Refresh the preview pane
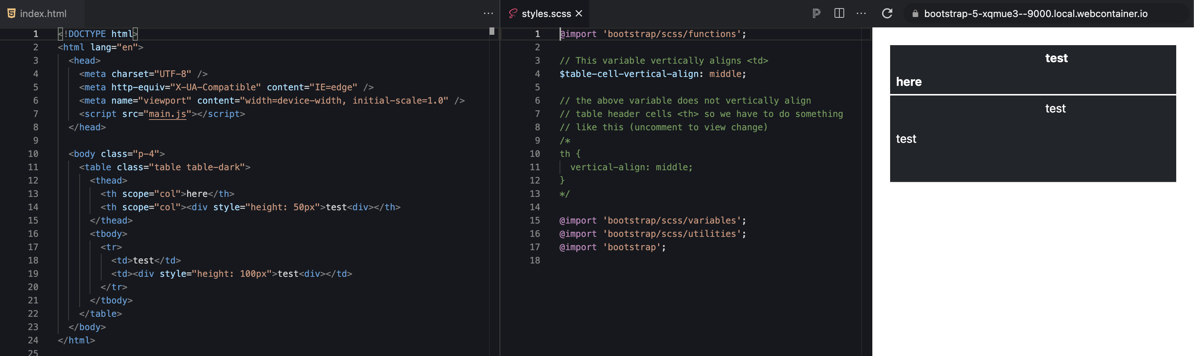1194x356 pixels. click(887, 13)
